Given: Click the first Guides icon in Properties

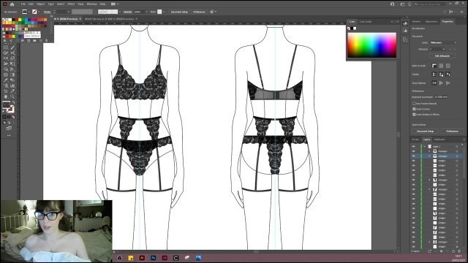Looking at the screenshot, I should click(x=434, y=75).
